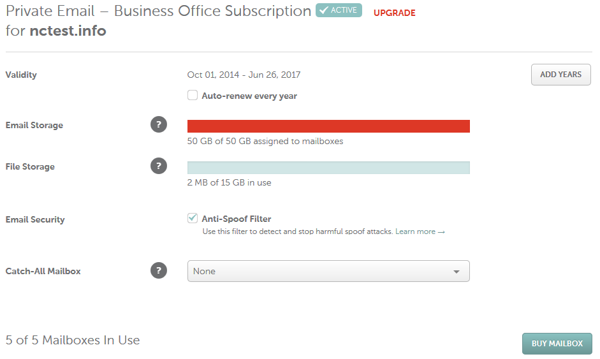Click the Catch-All Mailbox help icon

pos(159,270)
